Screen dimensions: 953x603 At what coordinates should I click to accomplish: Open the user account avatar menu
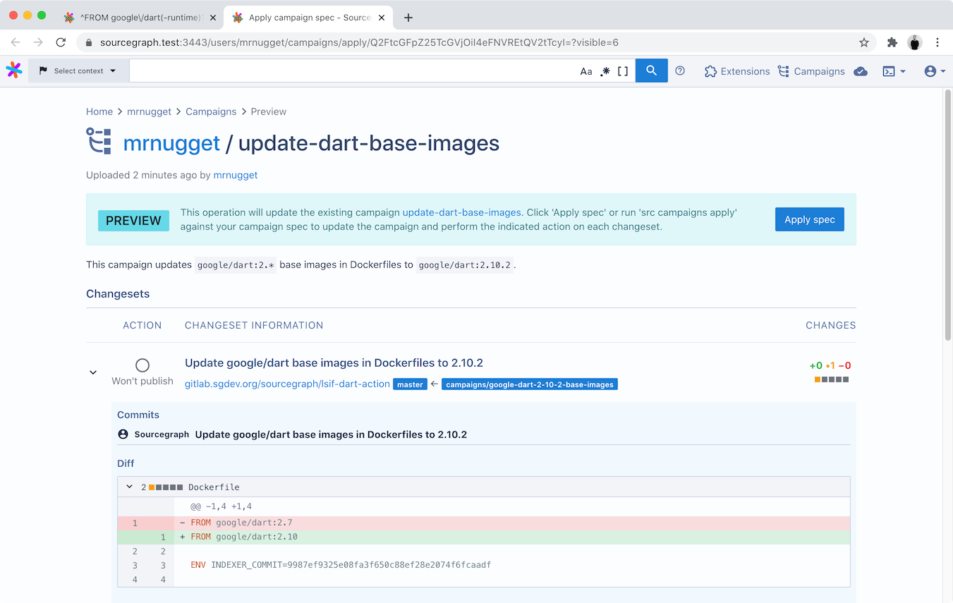click(x=935, y=71)
